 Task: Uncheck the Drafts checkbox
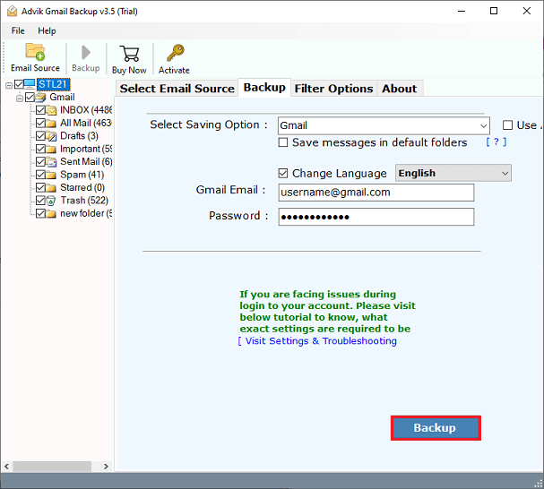tap(40, 136)
